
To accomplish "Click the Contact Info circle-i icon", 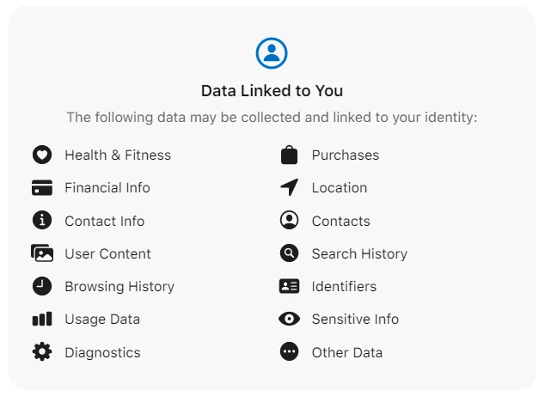I will (41, 221).
